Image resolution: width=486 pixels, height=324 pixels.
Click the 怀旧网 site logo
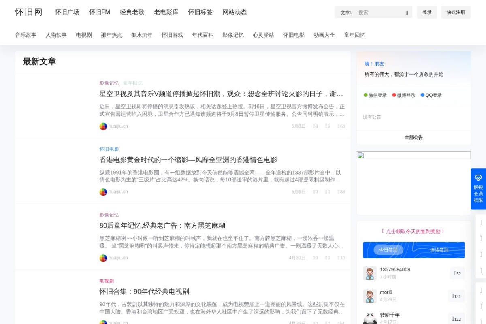tap(29, 12)
